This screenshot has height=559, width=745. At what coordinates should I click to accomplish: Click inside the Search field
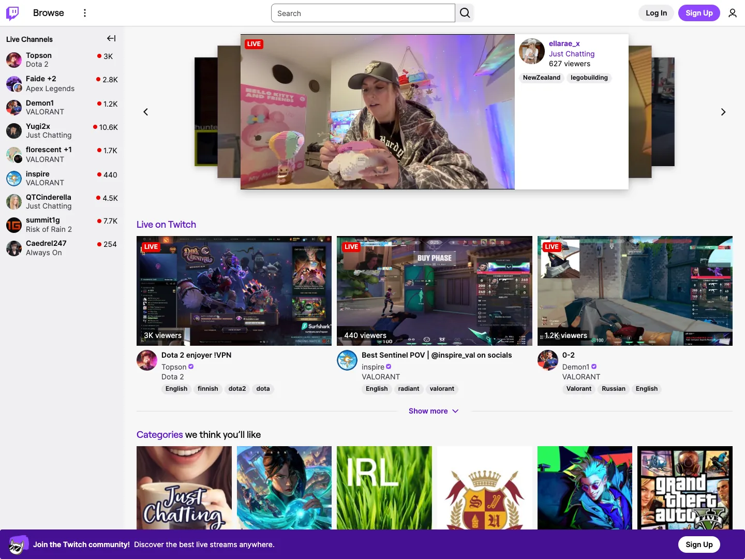pos(363,13)
